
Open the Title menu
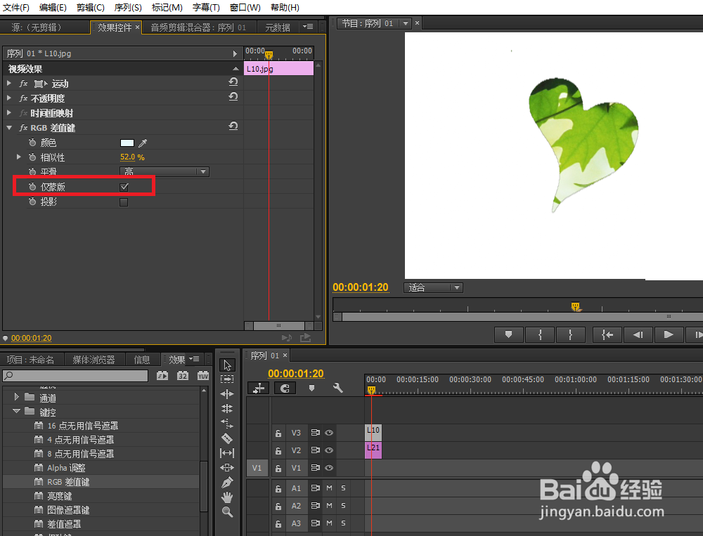(206, 8)
